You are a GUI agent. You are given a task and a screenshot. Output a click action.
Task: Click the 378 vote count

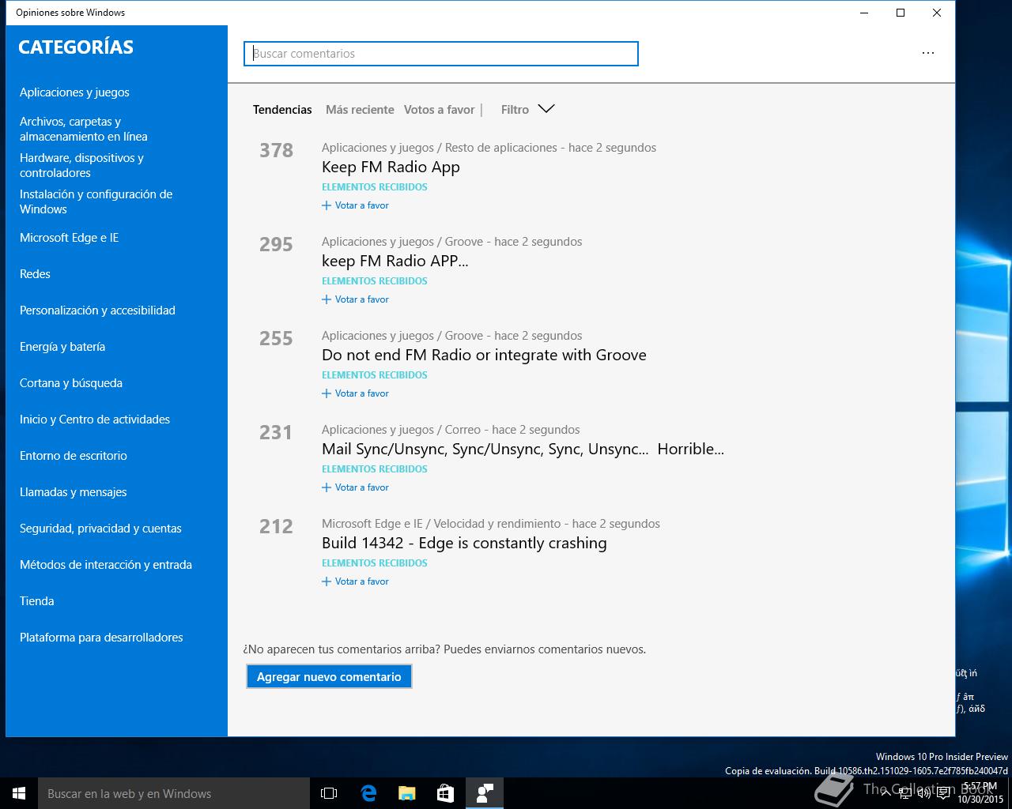click(x=276, y=150)
